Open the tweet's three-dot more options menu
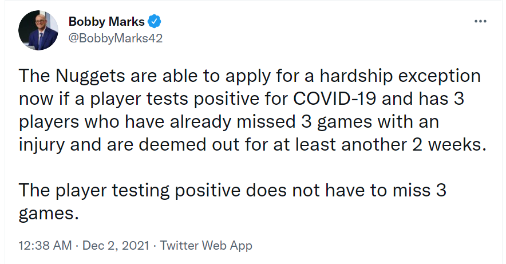506x264 pixels. pos(480,22)
